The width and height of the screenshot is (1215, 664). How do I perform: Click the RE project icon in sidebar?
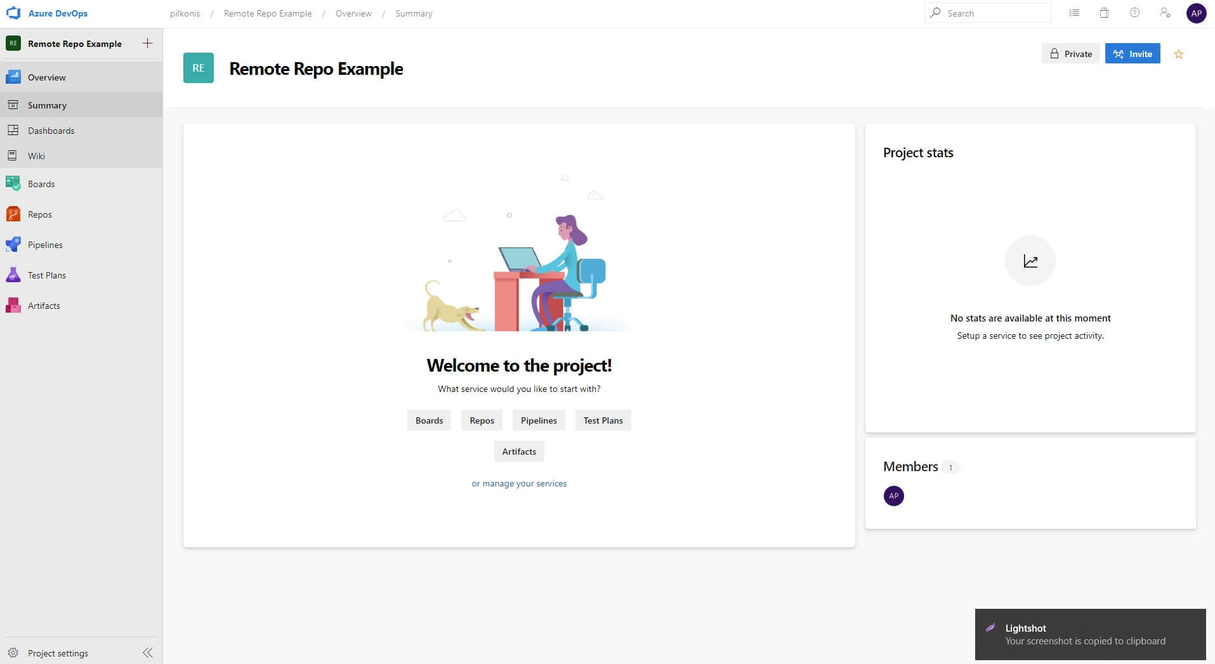click(x=13, y=43)
